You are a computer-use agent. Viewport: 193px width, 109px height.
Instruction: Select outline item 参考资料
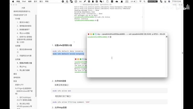click(17, 78)
